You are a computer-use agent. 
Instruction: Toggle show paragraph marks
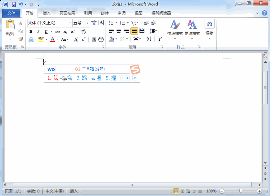tap(160, 39)
